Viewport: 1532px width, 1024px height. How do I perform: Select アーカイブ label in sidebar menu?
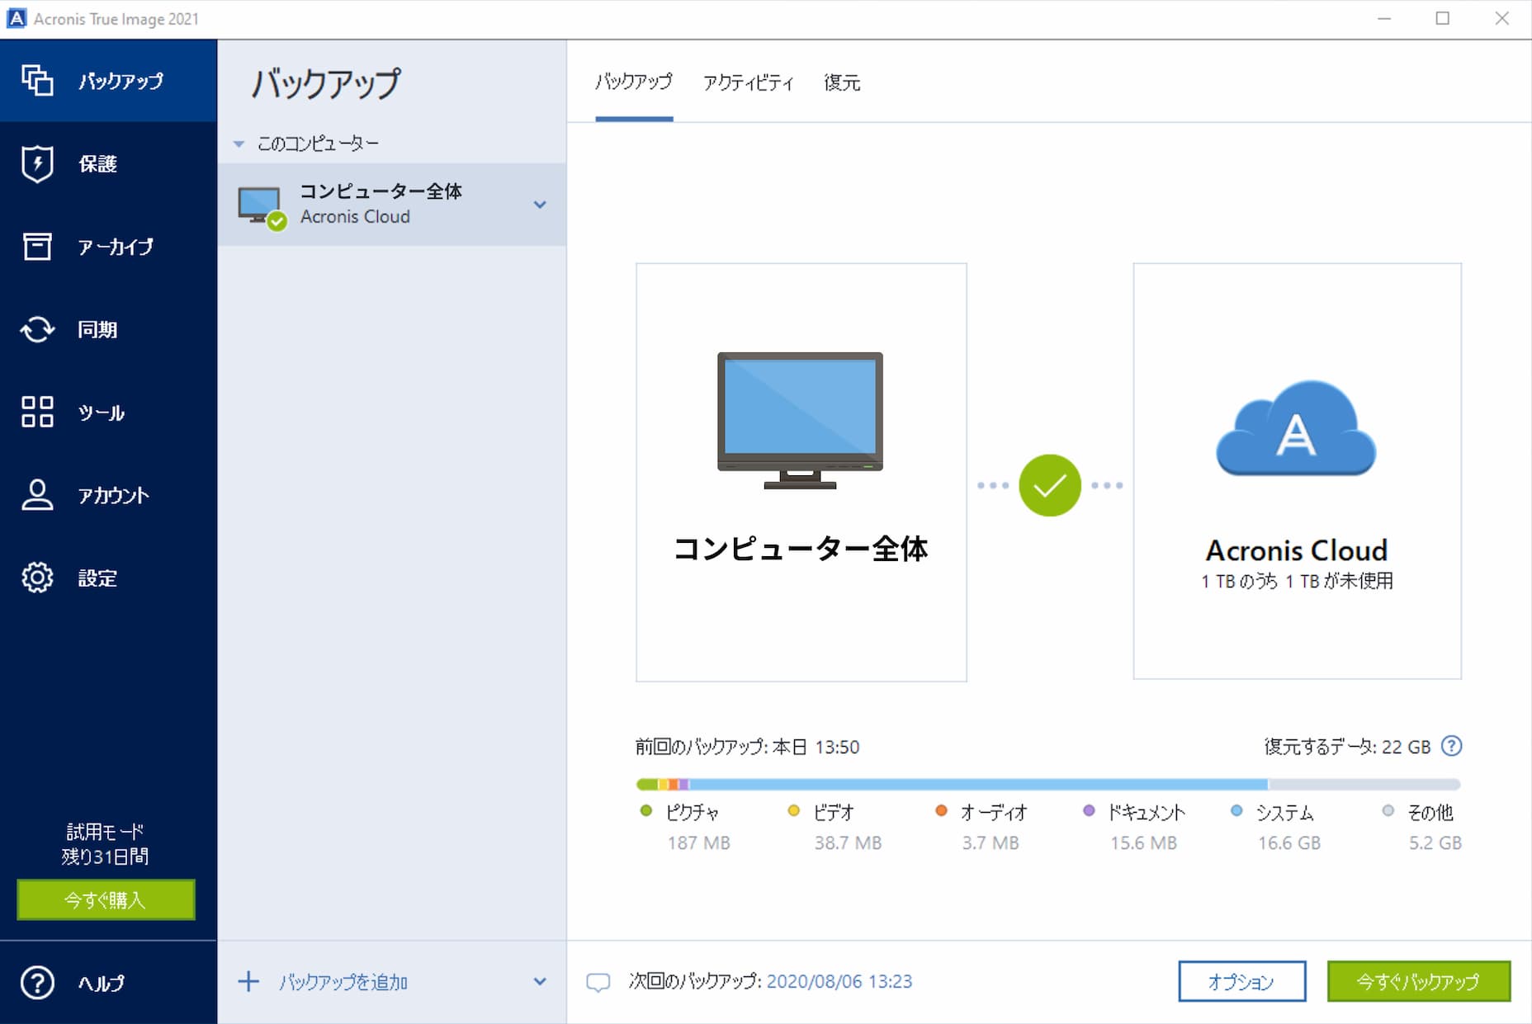(x=116, y=246)
